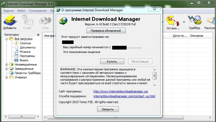Open the Файл menu
The height and width of the screenshot is (122, 216).
21,11
